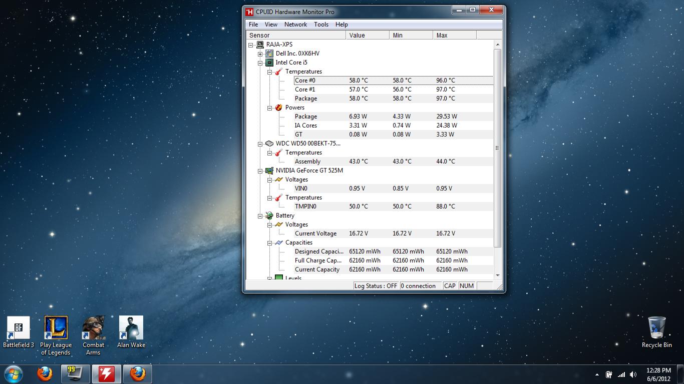This screenshot has width=684, height=384.
Task: Collapse the Intel Core i5 node
Action: tap(260, 62)
